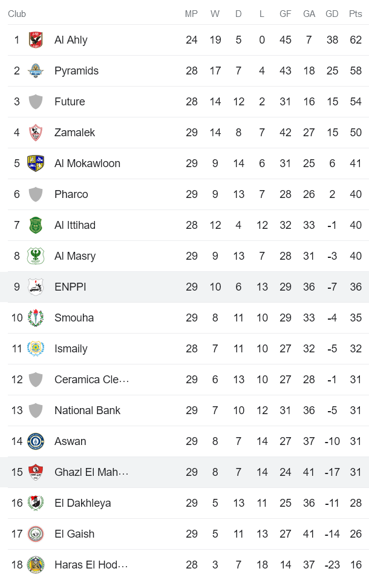The height and width of the screenshot is (580, 369).
Task: Select the Ghazl El Mahalla row
Action: 91,472
